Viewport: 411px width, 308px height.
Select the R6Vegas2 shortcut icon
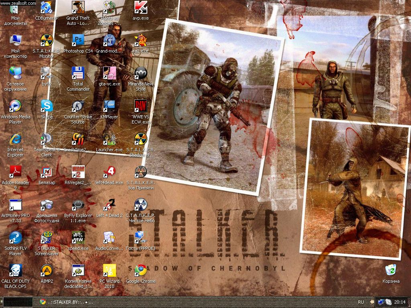(78, 172)
